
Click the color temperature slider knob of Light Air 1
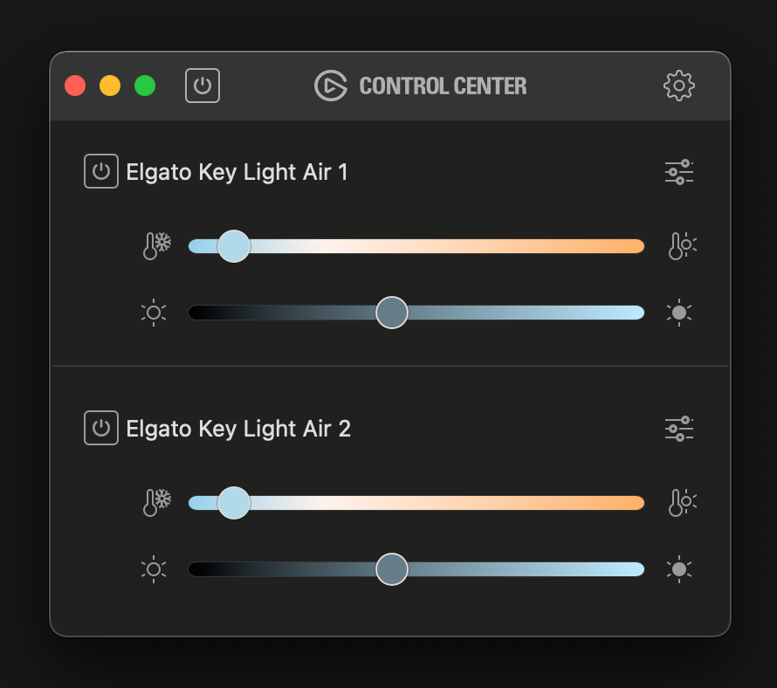click(234, 246)
